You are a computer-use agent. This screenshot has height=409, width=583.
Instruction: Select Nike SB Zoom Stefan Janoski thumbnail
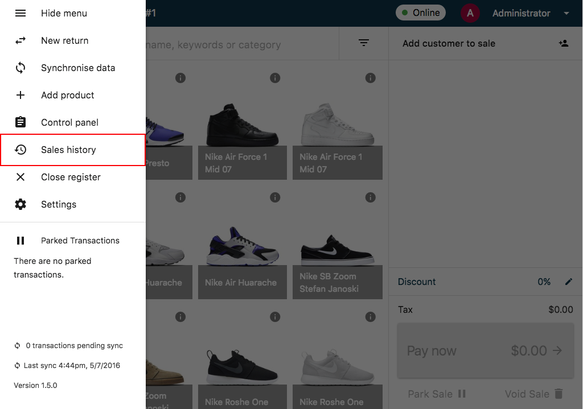(337, 249)
